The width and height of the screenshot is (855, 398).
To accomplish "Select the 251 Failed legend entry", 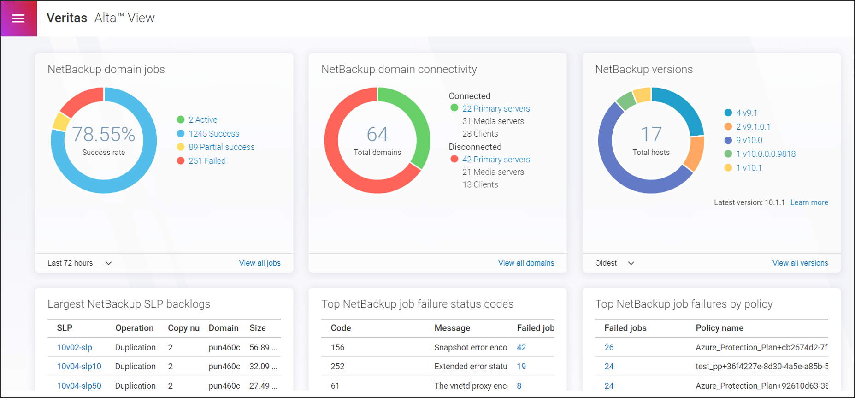I will click(x=207, y=161).
